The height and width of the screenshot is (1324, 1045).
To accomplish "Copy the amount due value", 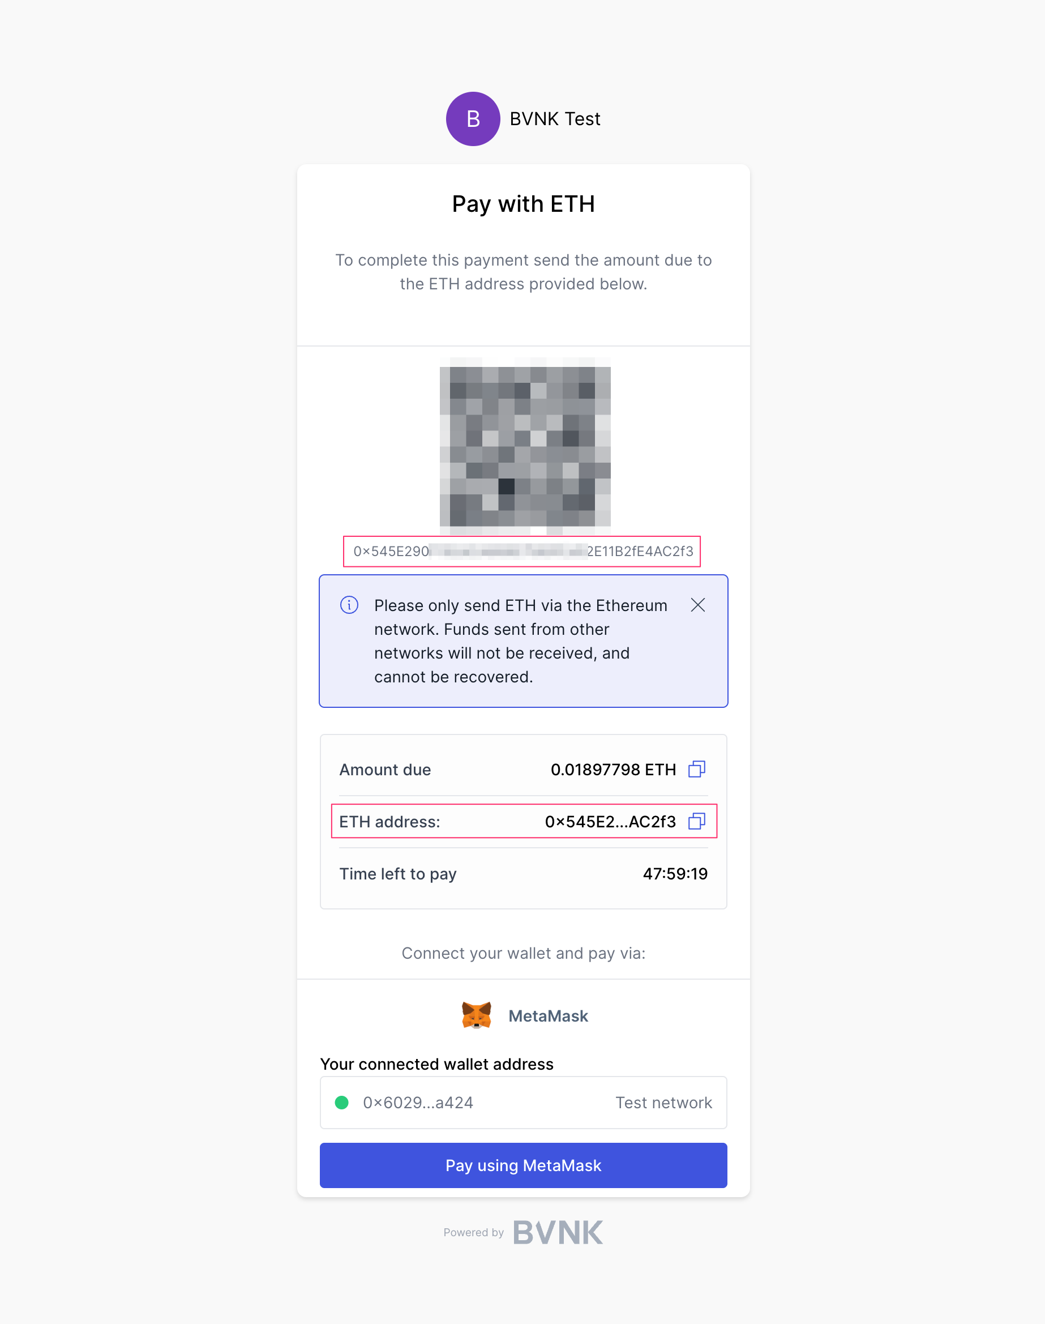I will pyautogui.click(x=697, y=770).
